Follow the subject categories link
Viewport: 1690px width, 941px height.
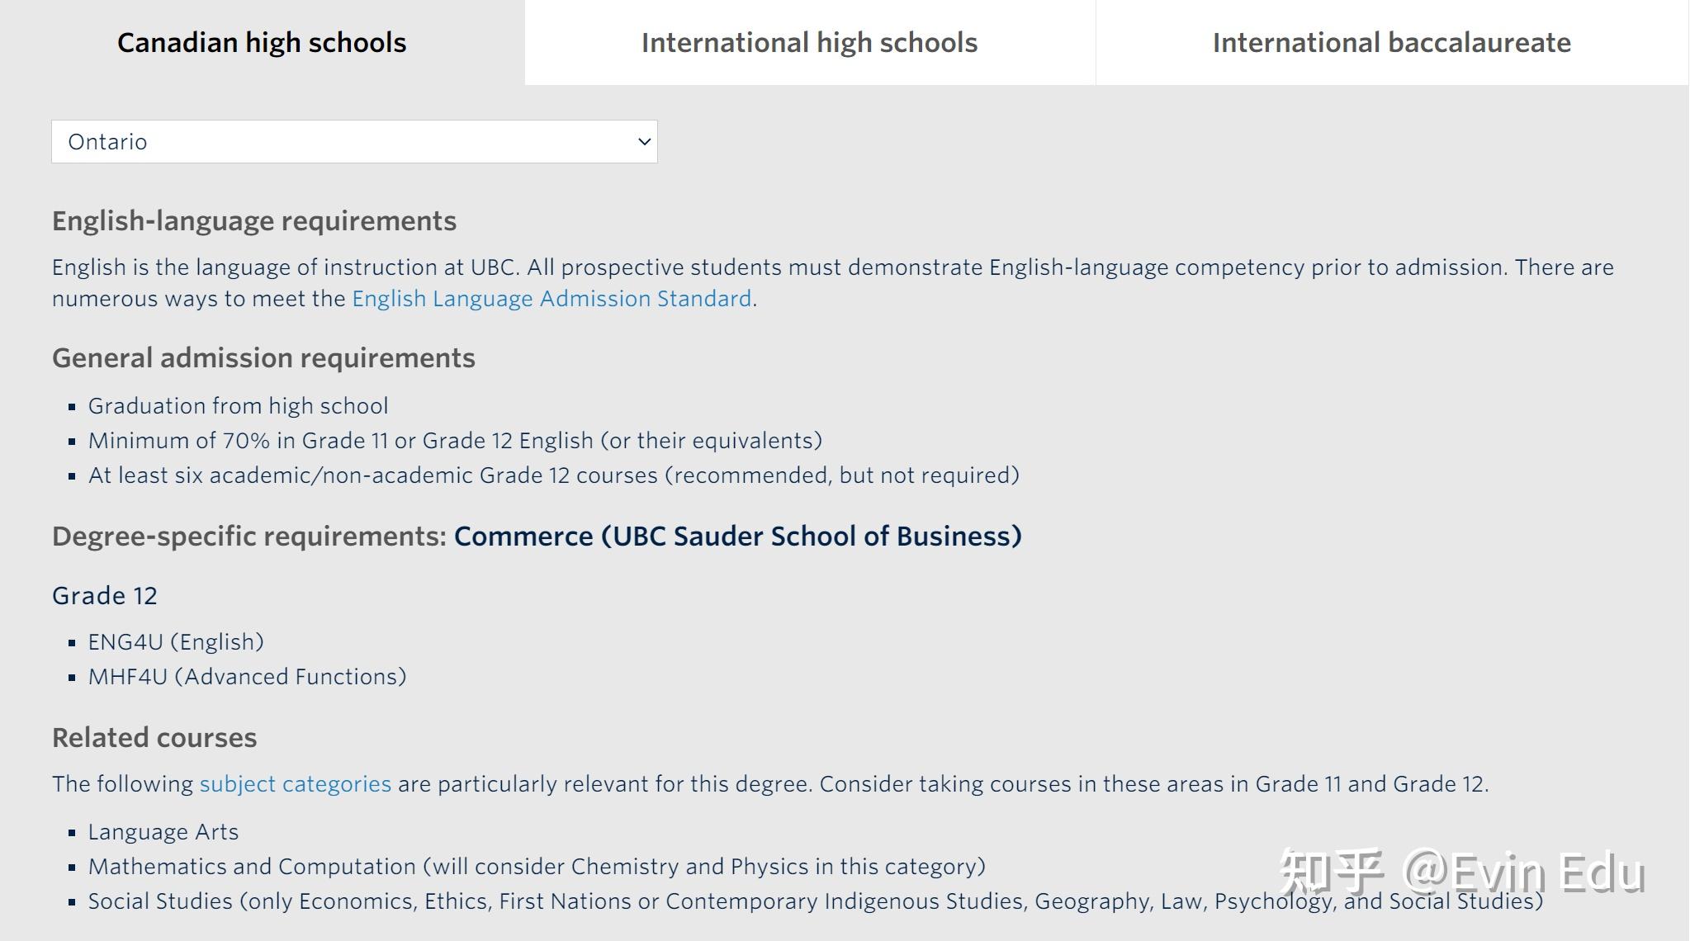[x=296, y=784]
